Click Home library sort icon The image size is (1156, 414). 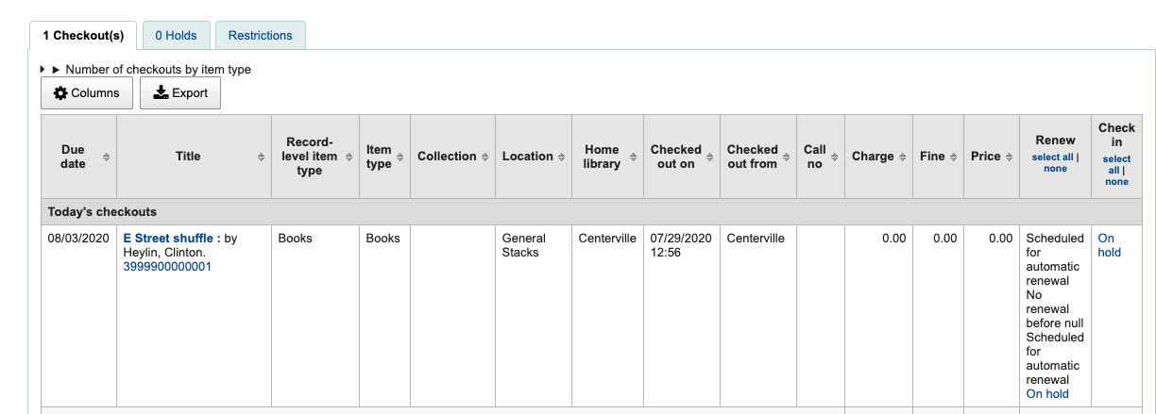633,157
